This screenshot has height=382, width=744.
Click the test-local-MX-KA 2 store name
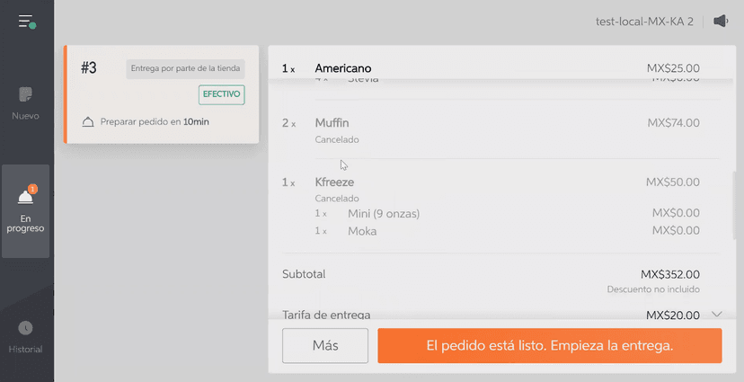click(644, 22)
